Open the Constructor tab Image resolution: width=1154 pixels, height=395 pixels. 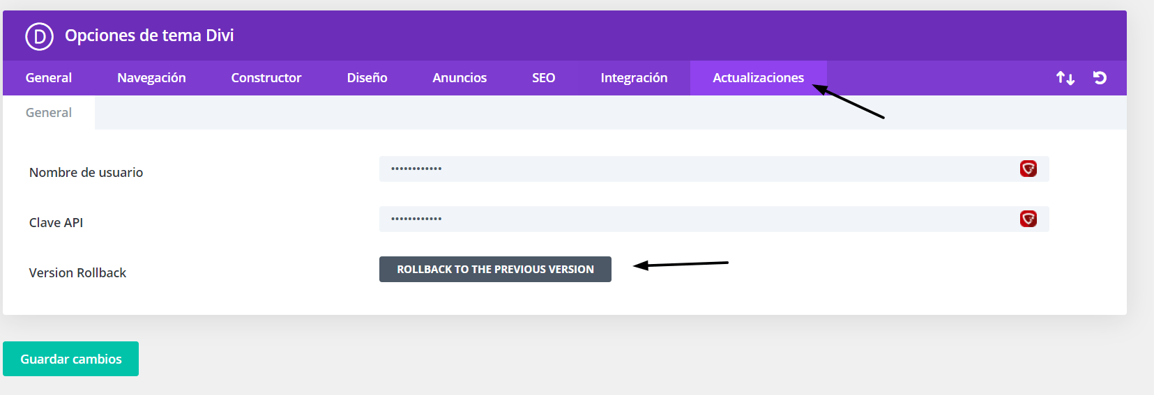pos(266,78)
